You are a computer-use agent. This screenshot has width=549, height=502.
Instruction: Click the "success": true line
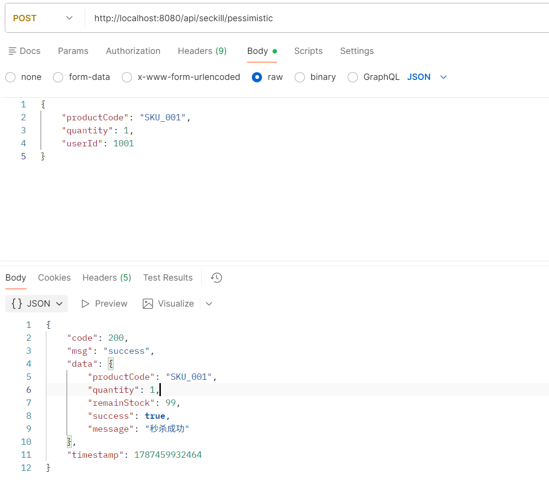pyautogui.click(x=129, y=416)
